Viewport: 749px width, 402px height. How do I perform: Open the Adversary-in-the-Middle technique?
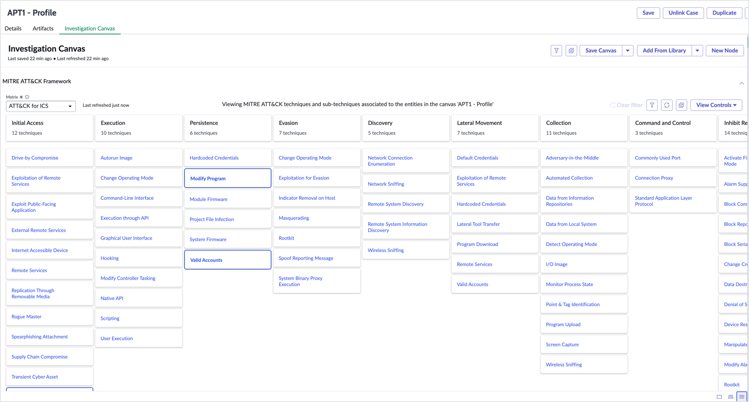(x=584, y=158)
